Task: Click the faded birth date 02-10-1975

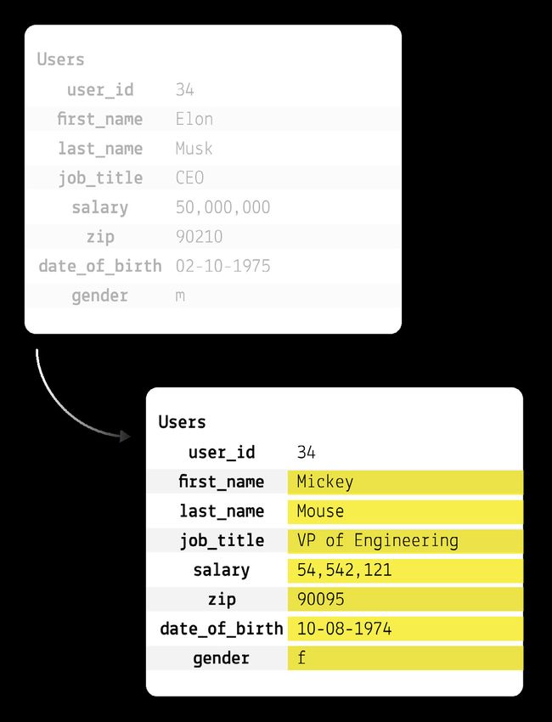Action: [x=222, y=266]
